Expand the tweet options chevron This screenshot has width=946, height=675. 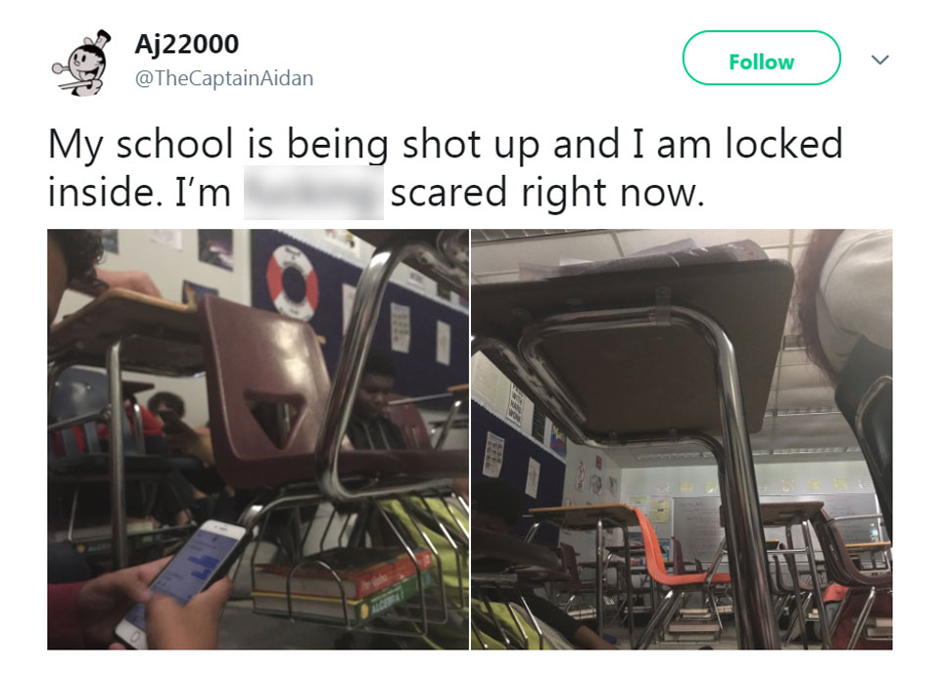880,60
